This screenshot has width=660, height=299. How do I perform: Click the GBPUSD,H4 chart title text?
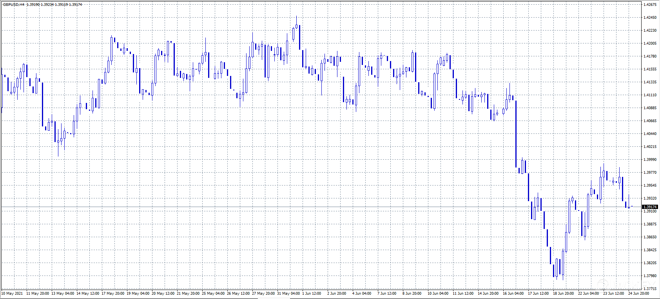coord(14,5)
